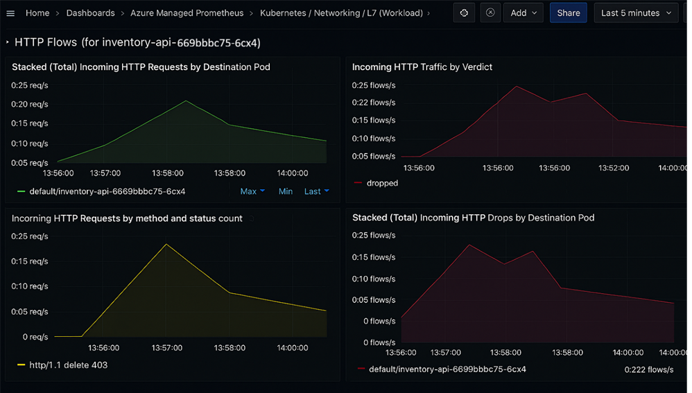This screenshot has width=692, height=393.
Task: Toggle the http/1.1 delete 403 legend series
Action: click(x=68, y=365)
